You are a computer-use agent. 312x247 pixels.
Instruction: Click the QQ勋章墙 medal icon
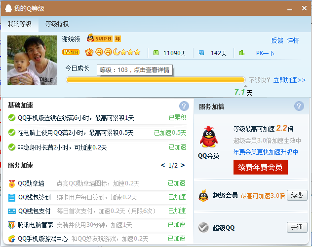pos(12,183)
